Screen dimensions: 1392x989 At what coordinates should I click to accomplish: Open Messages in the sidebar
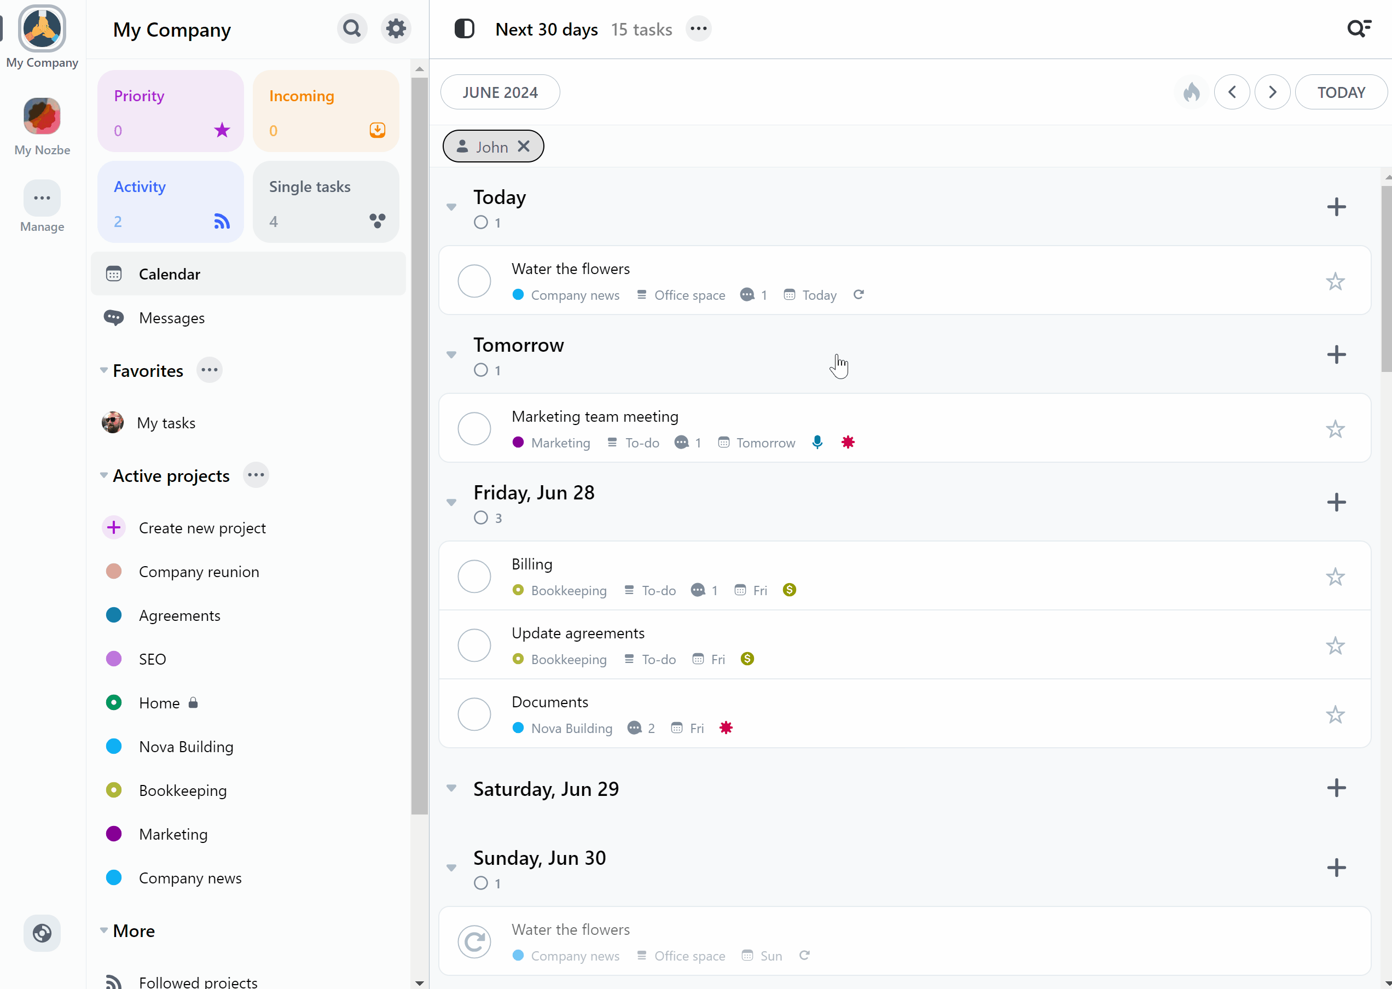tap(171, 318)
